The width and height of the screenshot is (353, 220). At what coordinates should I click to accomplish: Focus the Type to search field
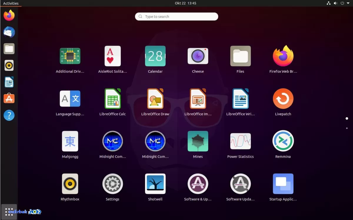pyautogui.click(x=176, y=16)
